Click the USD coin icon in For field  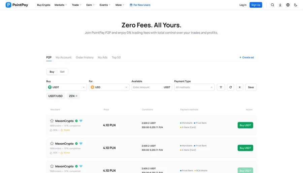[92, 87]
